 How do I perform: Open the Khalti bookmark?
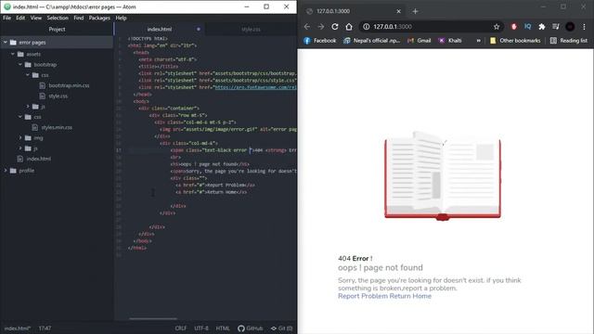pos(450,41)
